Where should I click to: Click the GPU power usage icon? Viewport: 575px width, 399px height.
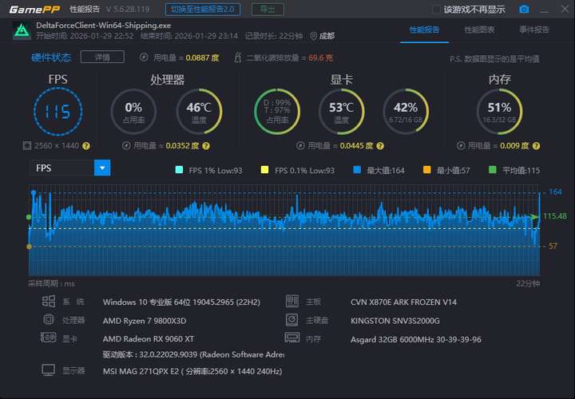(300, 145)
